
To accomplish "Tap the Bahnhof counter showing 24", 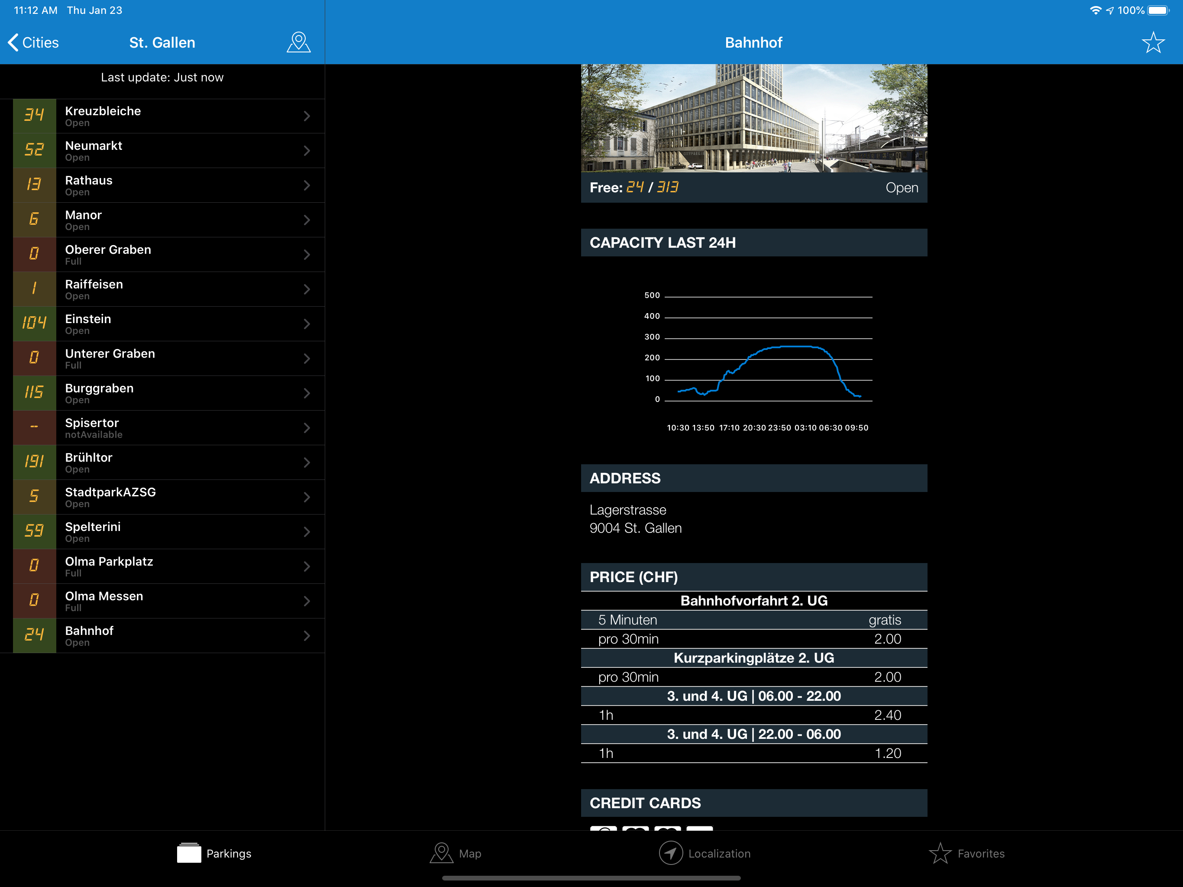I will [34, 635].
